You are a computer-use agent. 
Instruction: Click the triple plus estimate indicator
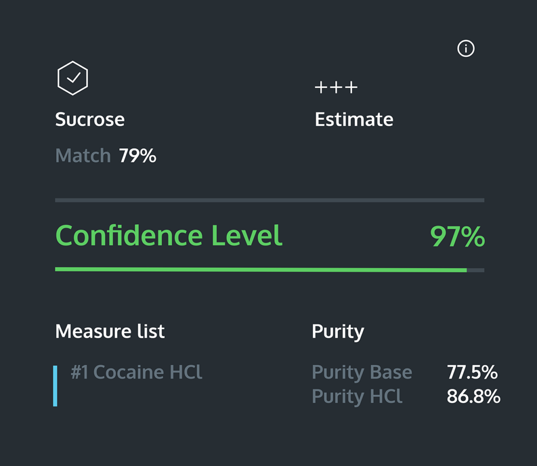tap(336, 87)
